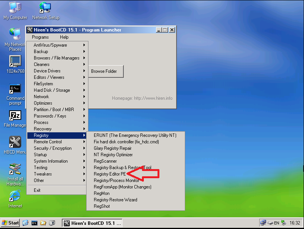Launch Network Setup desktop icon
The width and height of the screenshot is (304, 229).
(x=45, y=8)
